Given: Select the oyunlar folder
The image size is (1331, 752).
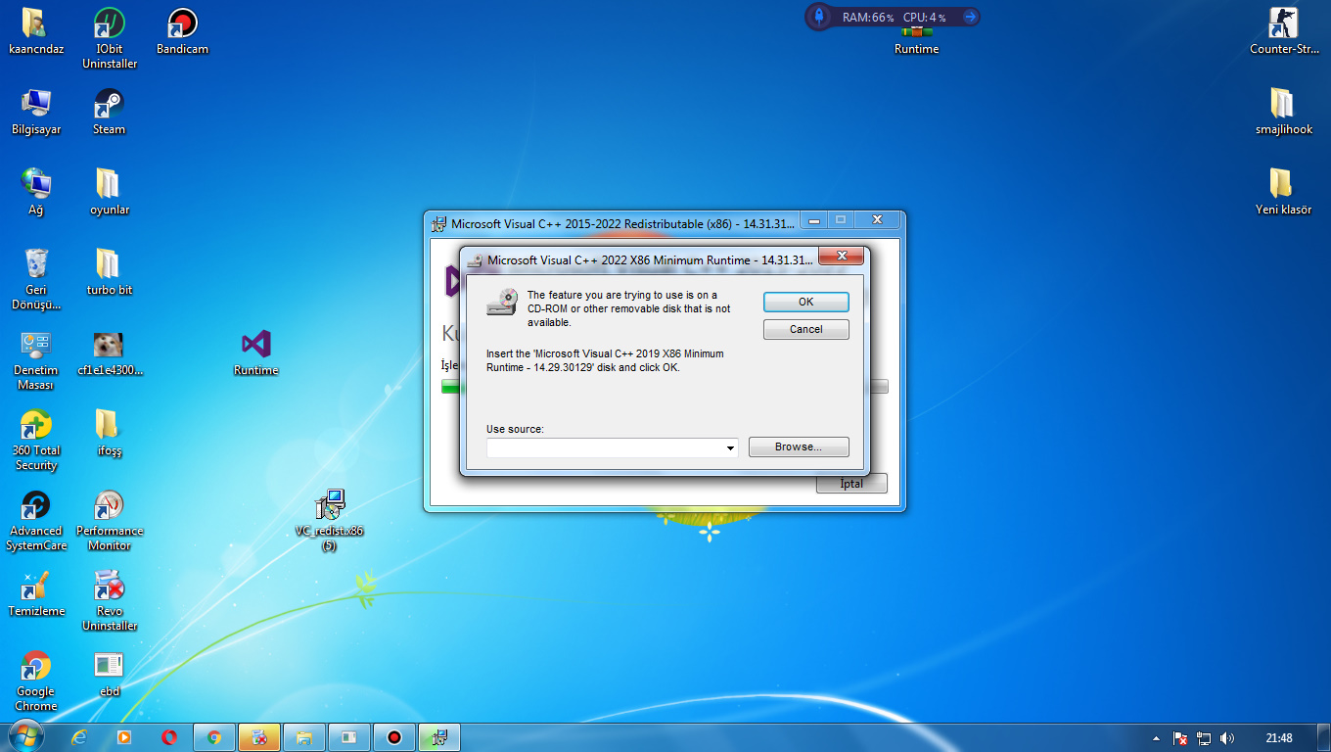Looking at the screenshot, I should [x=110, y=192].
